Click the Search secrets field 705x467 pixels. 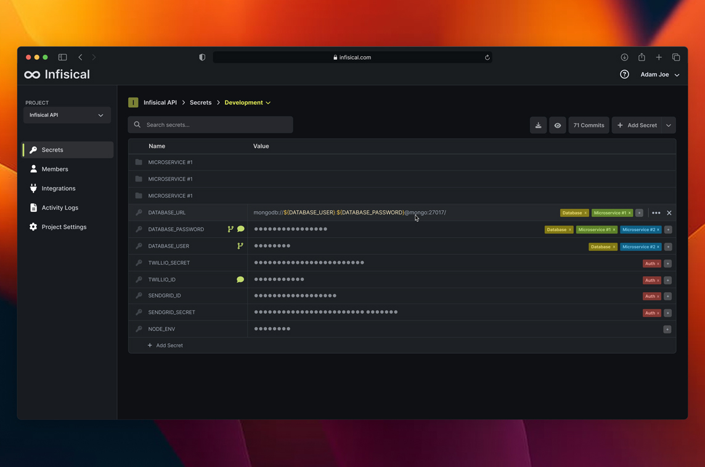click(x=210, y=125)
